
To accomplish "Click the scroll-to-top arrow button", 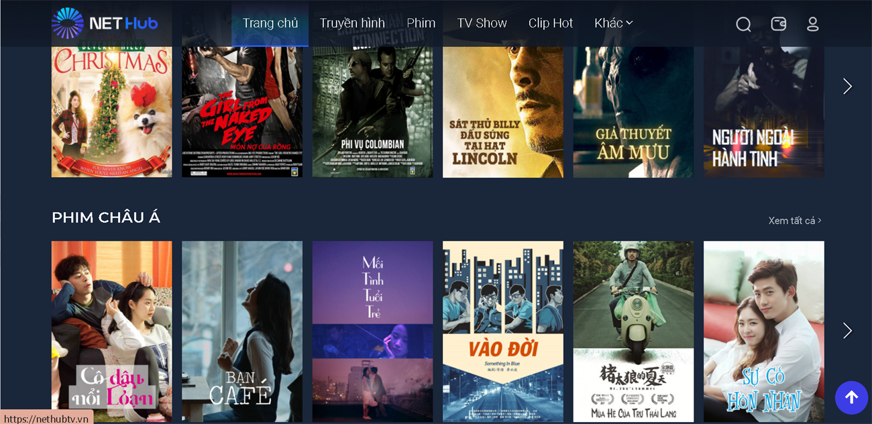I will click(x=851, y=398).
